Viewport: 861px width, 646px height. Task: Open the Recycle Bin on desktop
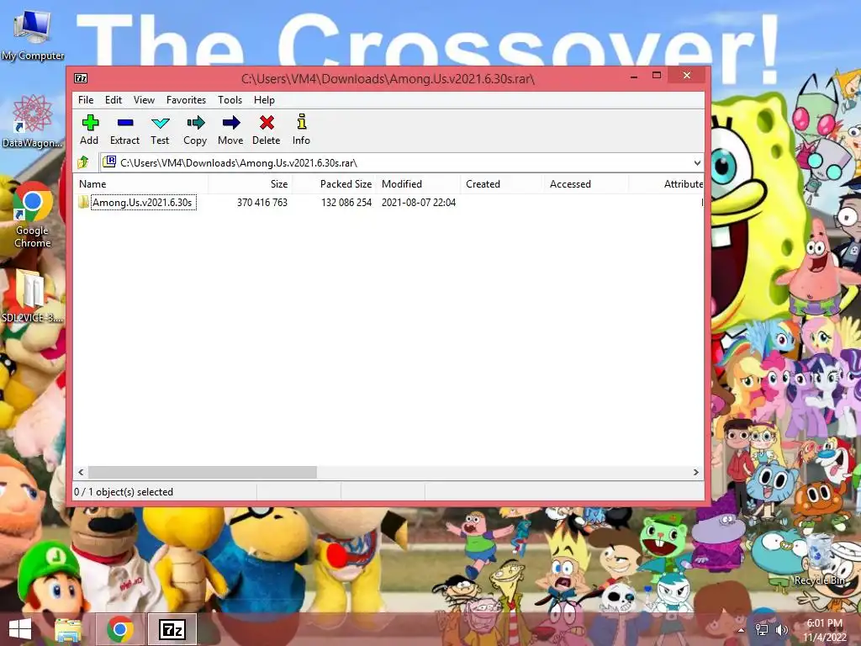tap(821, 560)
